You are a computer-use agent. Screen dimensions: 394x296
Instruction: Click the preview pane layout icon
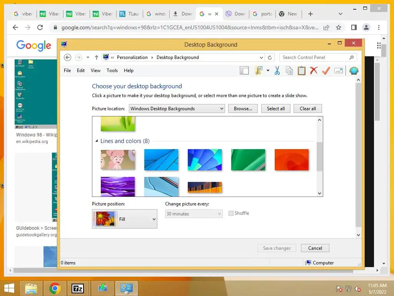coord(244,71)
